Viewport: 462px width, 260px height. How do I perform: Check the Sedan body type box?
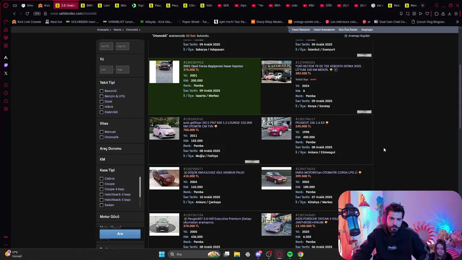point(101,205)
